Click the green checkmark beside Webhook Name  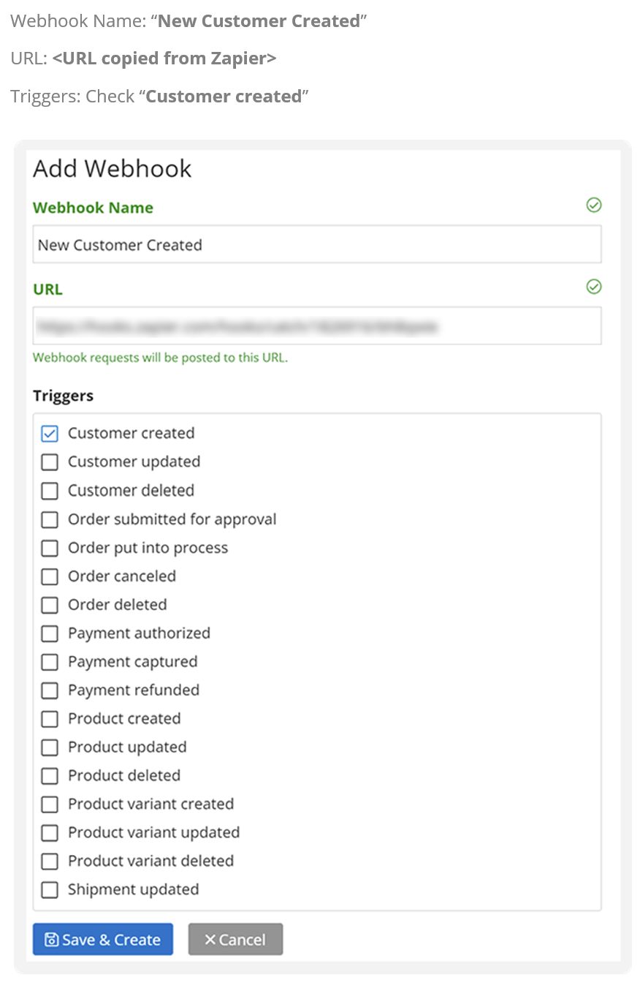click(594, 206)
